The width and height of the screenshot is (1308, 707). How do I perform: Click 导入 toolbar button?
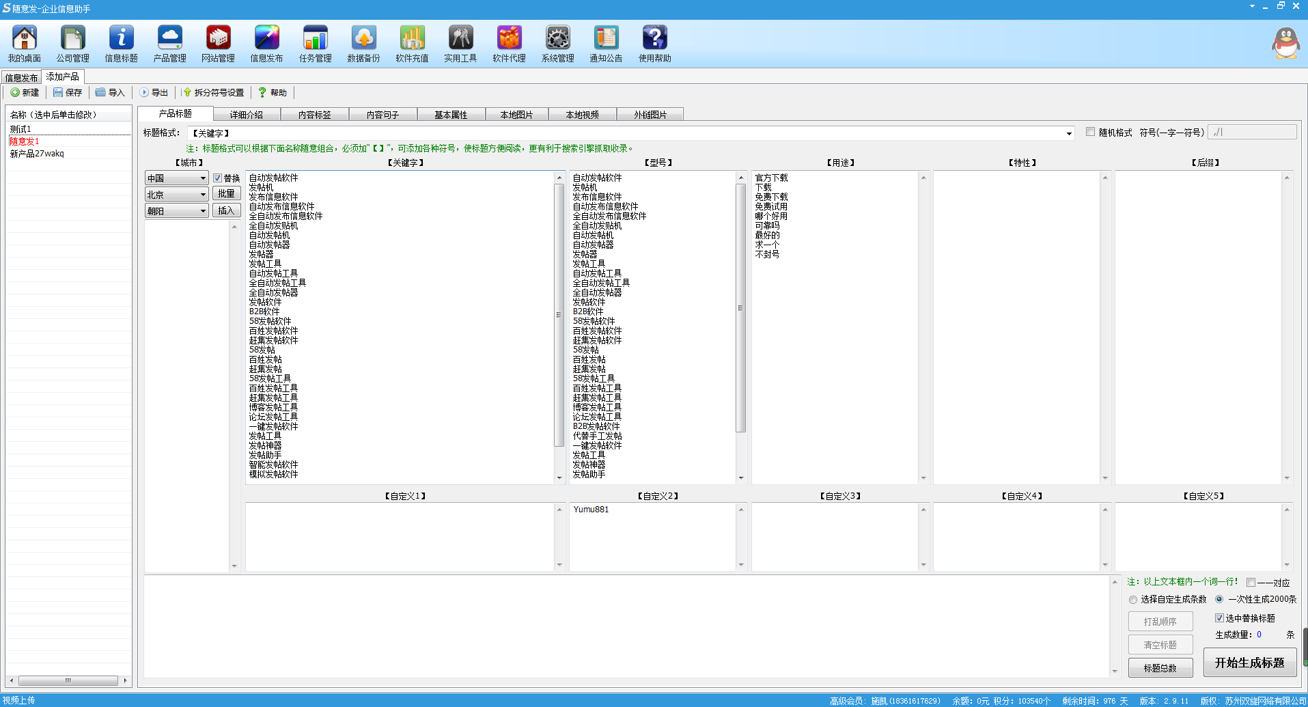coord(110,92)
